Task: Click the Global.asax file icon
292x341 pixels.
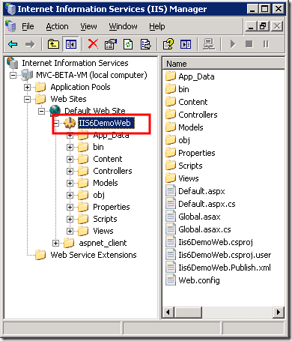Action: click(171, 216)
